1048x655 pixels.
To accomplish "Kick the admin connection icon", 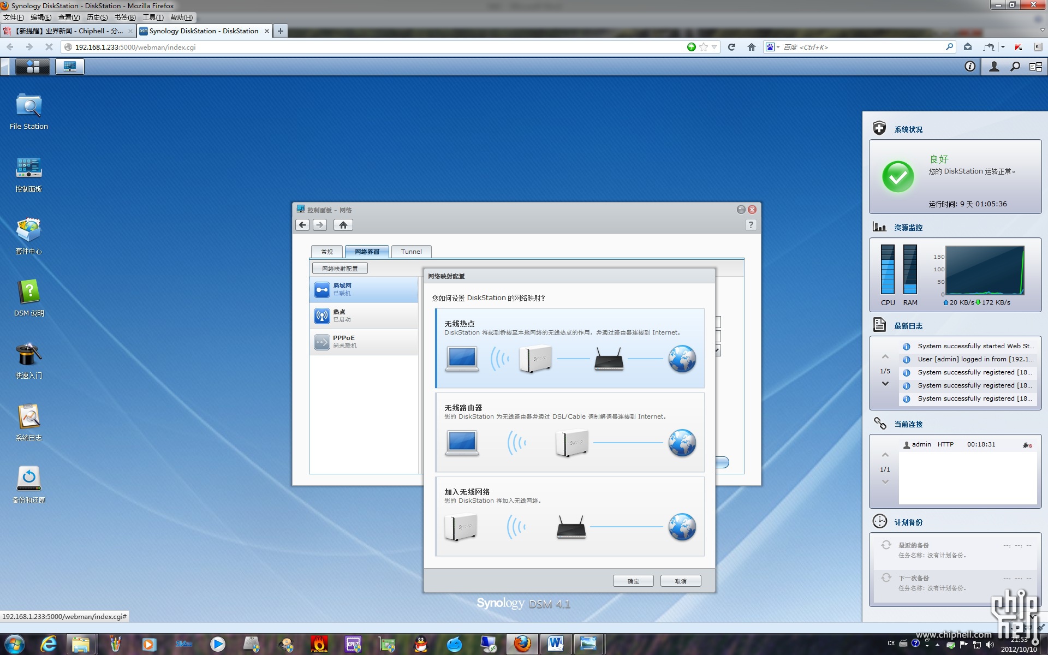I will pos(1028,445).
